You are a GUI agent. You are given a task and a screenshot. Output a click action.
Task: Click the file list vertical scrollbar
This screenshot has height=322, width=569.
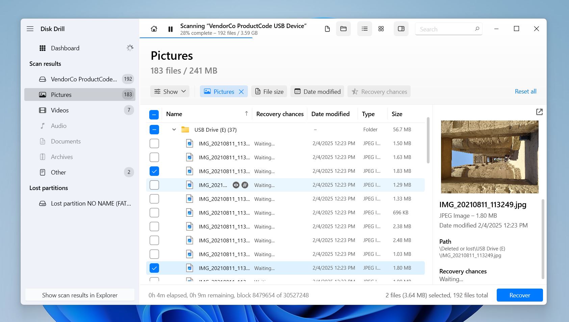428,140
